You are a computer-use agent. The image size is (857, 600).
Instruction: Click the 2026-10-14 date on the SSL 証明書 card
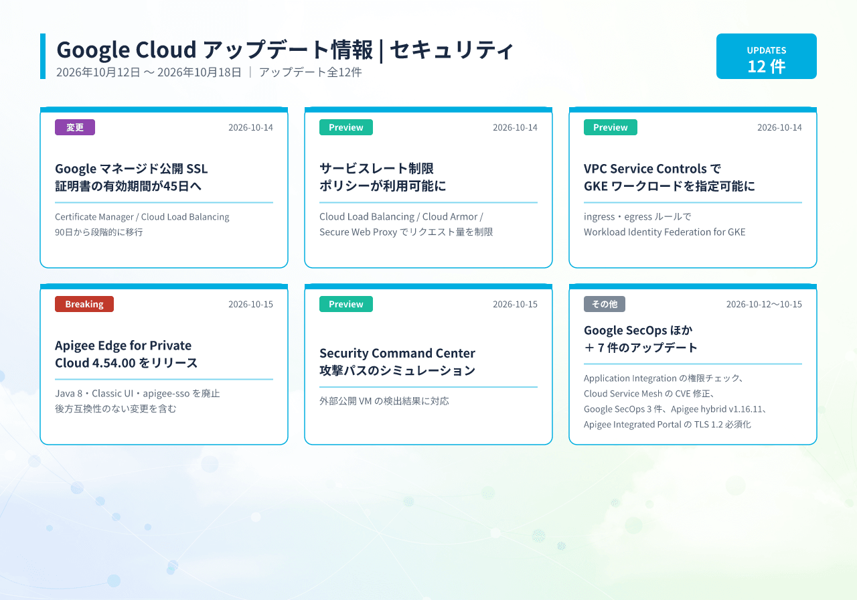point(250,127)
